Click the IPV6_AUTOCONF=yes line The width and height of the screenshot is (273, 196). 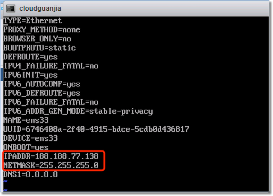click(42, 84)
